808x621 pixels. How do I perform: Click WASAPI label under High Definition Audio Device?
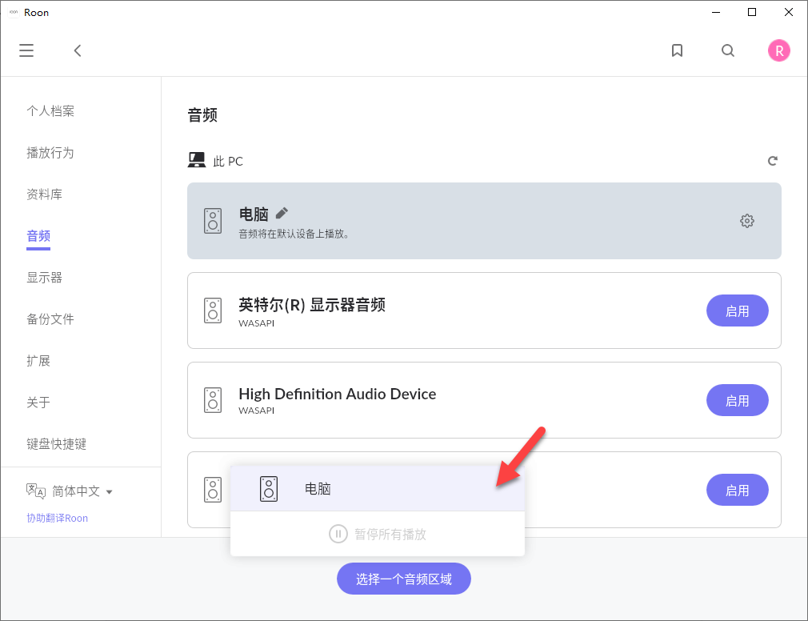point(257,411)
